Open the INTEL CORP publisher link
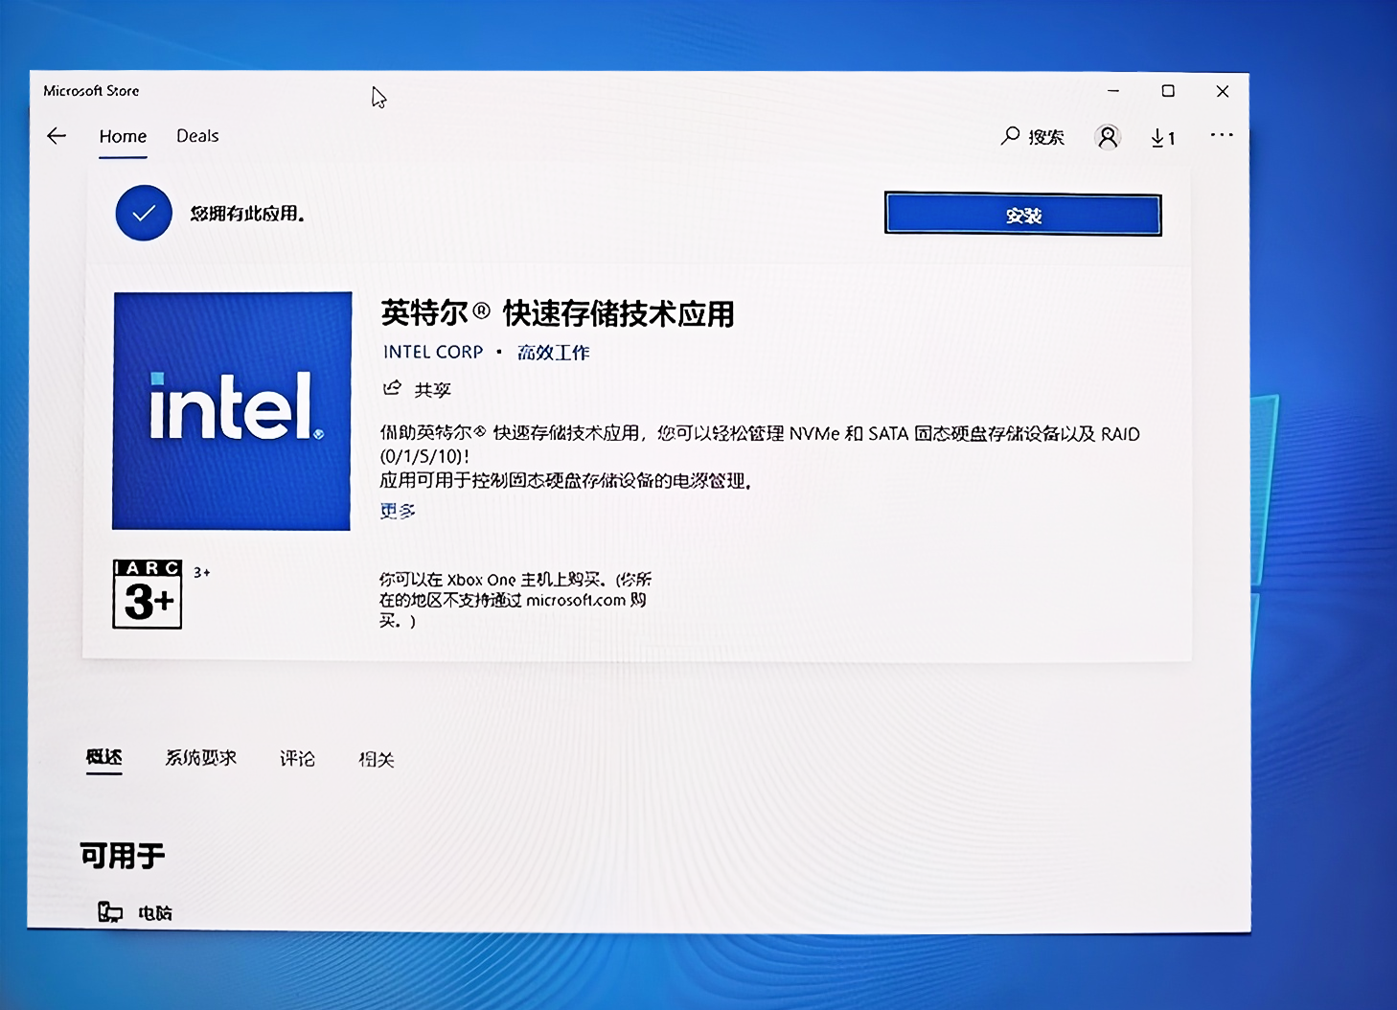This screenshot has height=1010, width=1397. [433, 352]
